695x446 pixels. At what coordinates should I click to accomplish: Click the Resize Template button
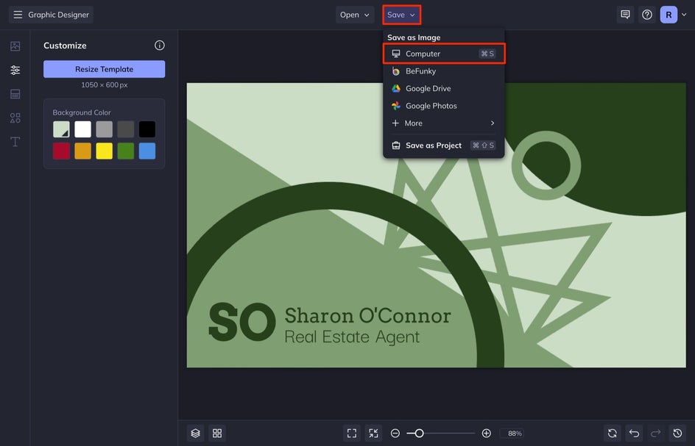click(x=104, y=69)
